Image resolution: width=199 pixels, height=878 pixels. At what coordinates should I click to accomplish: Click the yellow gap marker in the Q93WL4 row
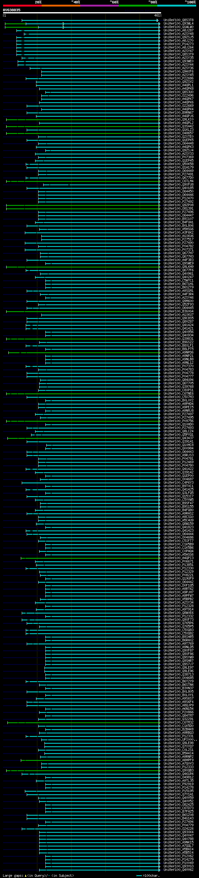pyautogui.click(x=63, y=24)
